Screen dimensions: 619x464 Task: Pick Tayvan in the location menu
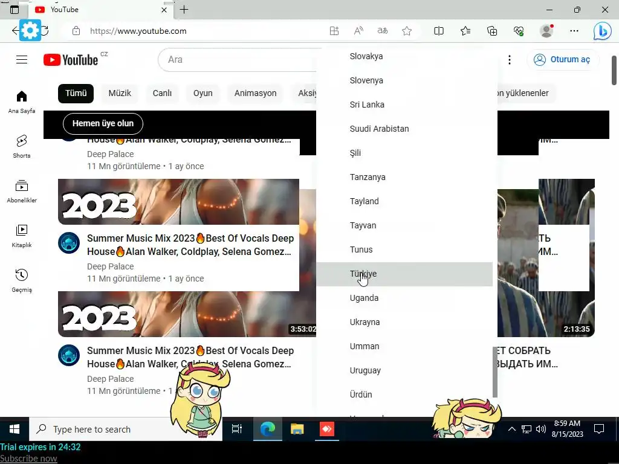404,225
